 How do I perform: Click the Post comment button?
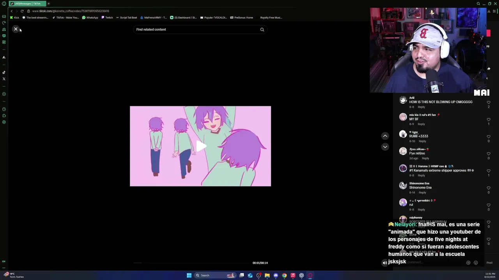pyautogui.click(x=489, y=262)
